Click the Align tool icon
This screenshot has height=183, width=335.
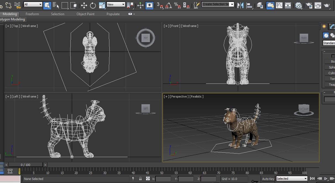[249, 5]
